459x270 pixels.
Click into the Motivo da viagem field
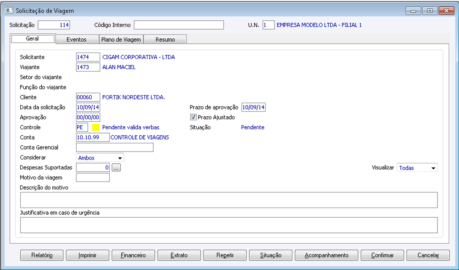point(93,177)
